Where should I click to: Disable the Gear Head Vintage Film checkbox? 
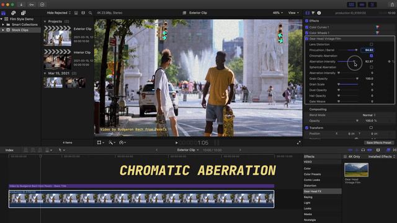[307, 38]
